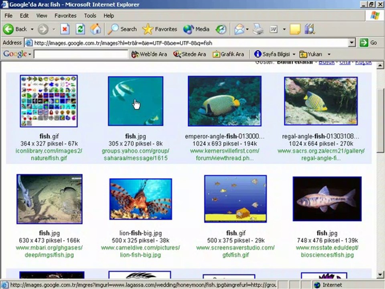Refresh the page using the Refresh icon
The image size is (385, 289).
[x=80, y=29]
